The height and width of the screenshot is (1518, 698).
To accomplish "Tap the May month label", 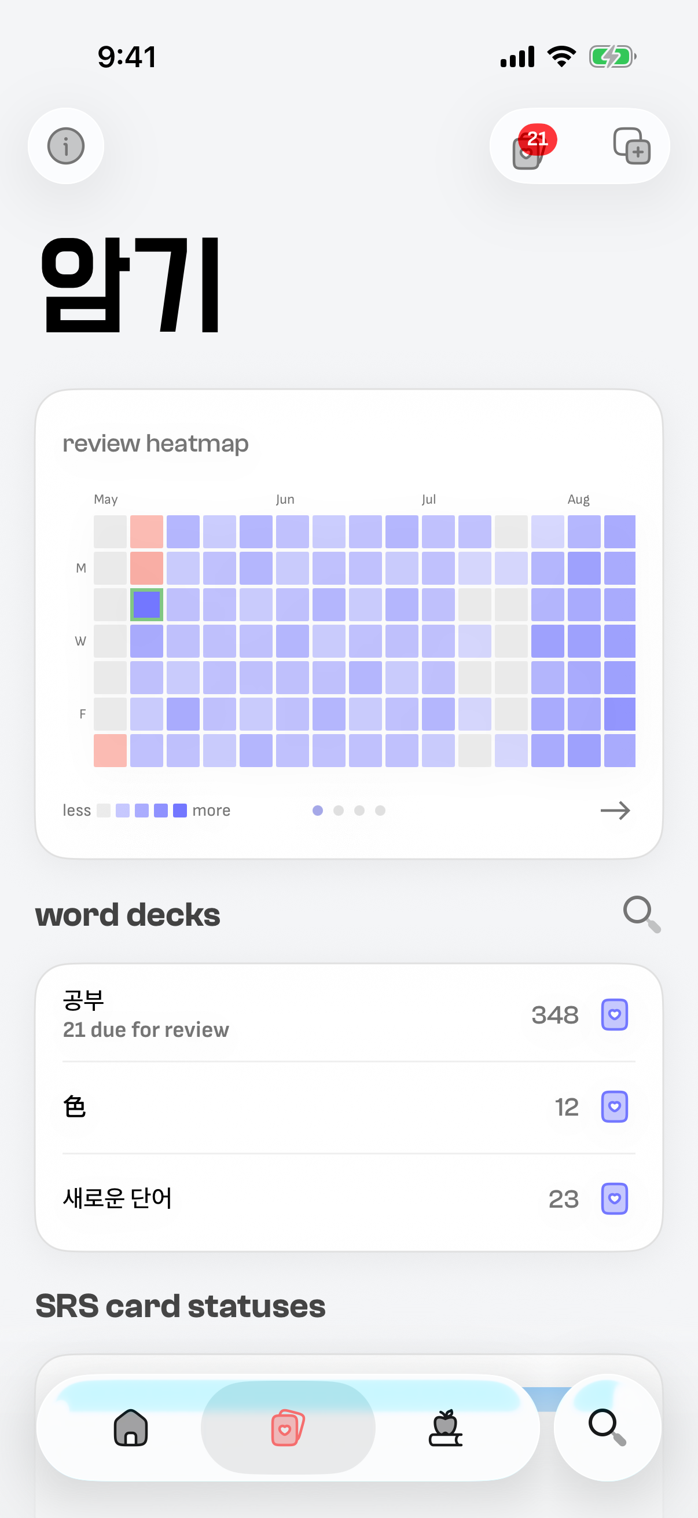I will tap(106, 499).
